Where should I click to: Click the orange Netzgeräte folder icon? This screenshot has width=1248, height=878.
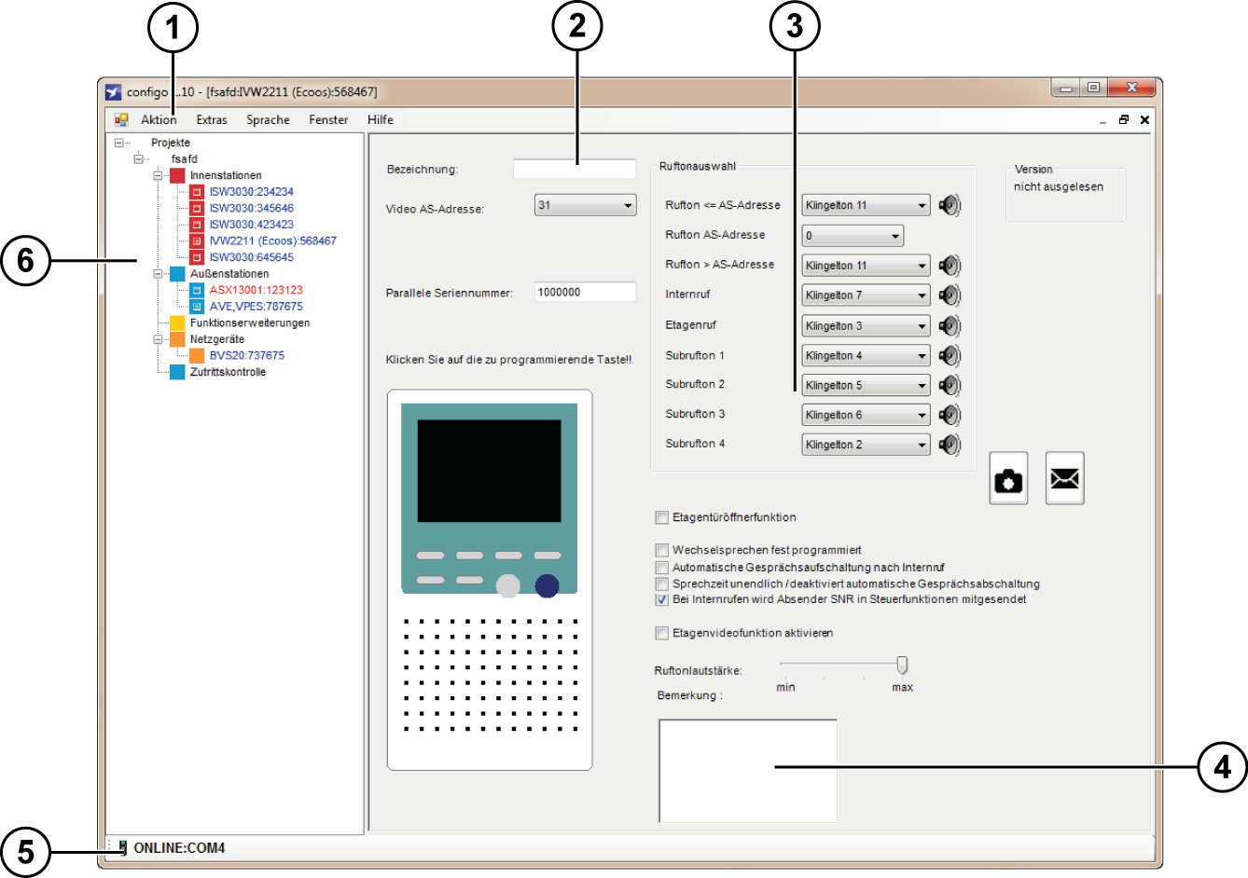click(x=177, y=339)
